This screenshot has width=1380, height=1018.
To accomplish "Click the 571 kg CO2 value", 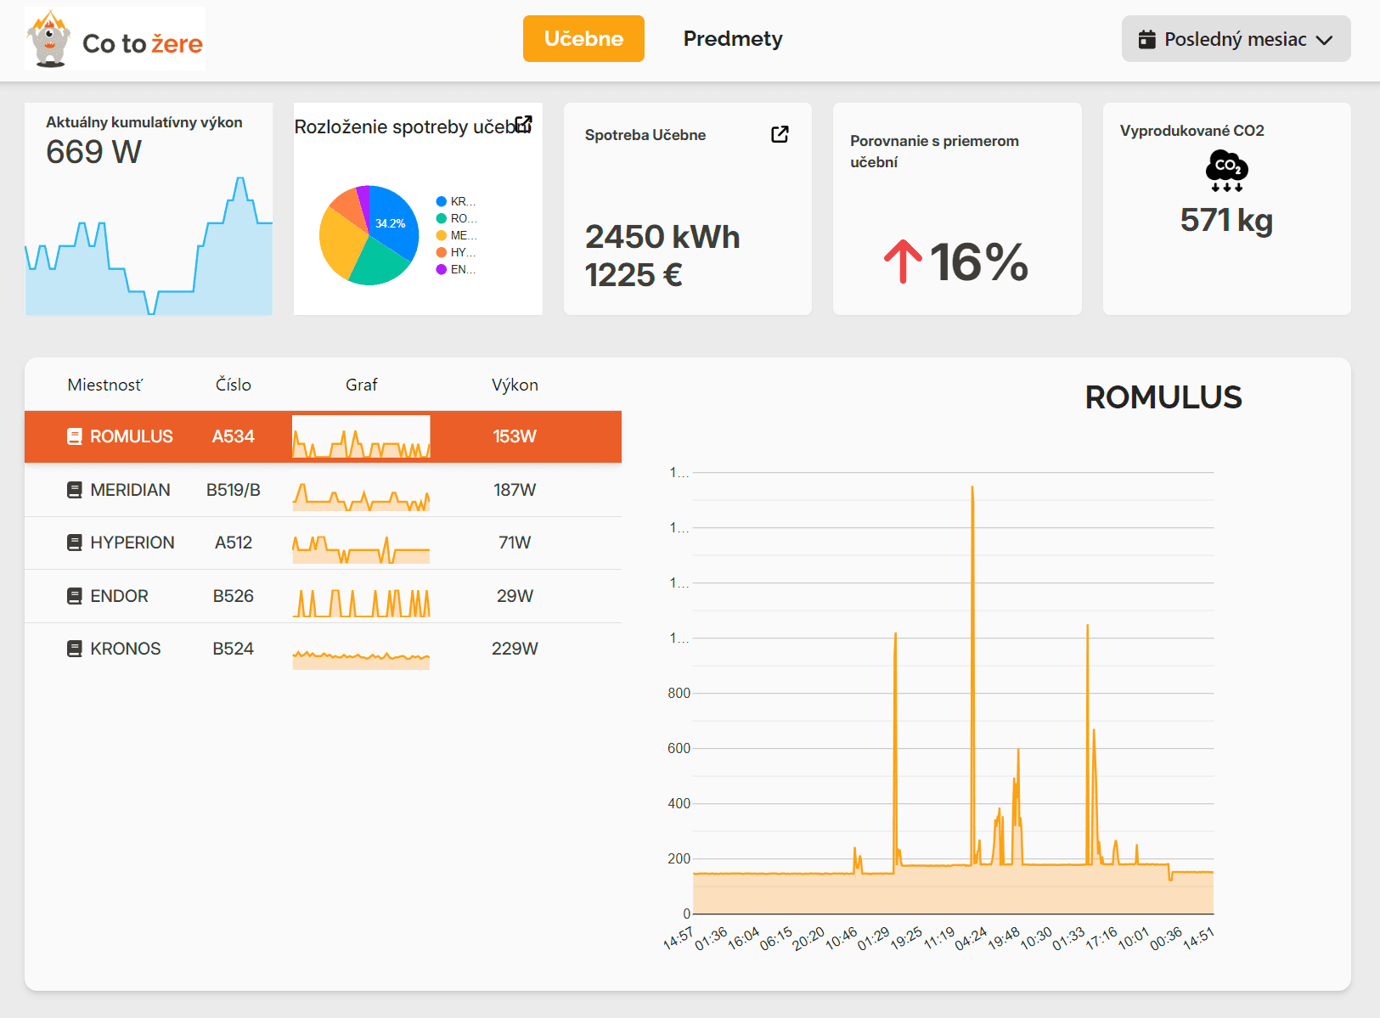I will [1226, 220].
